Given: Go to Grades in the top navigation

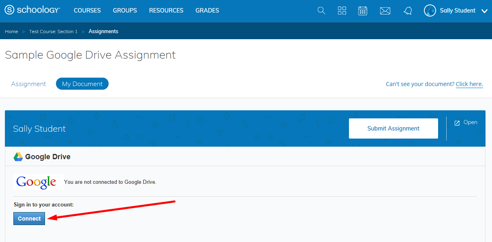Looking at the screenshot, I should (x=207, y=11).
